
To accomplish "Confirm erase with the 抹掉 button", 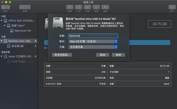I will tap(118, 55).
